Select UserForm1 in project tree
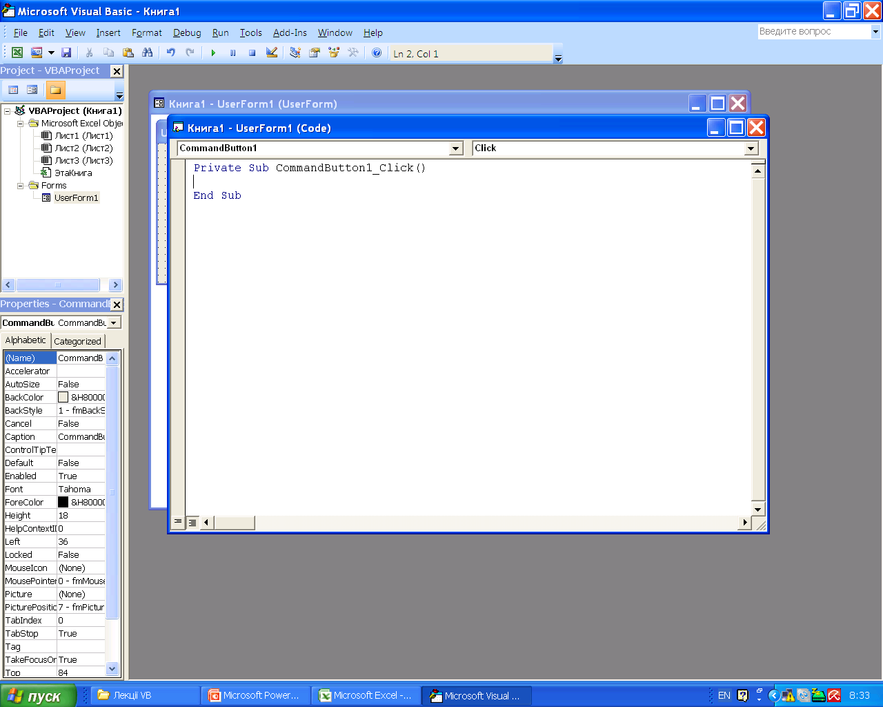883x707 pixels. (x=76, y=198)
